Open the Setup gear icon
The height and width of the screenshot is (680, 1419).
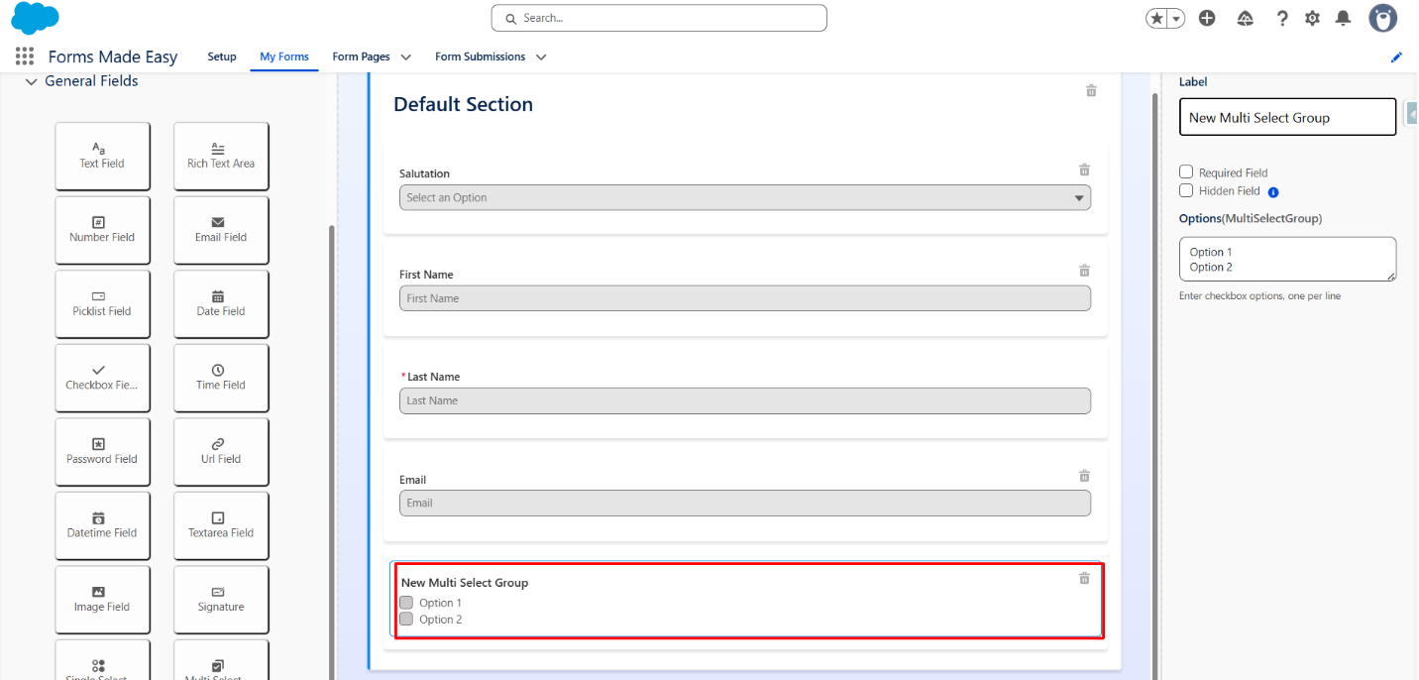tap(1312, 18)
